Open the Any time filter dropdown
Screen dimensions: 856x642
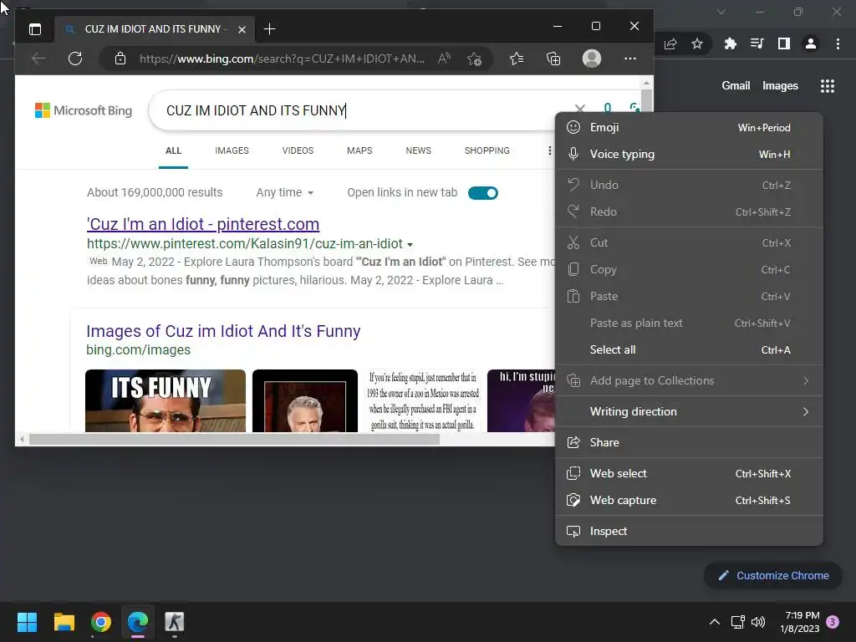point(284,193)
